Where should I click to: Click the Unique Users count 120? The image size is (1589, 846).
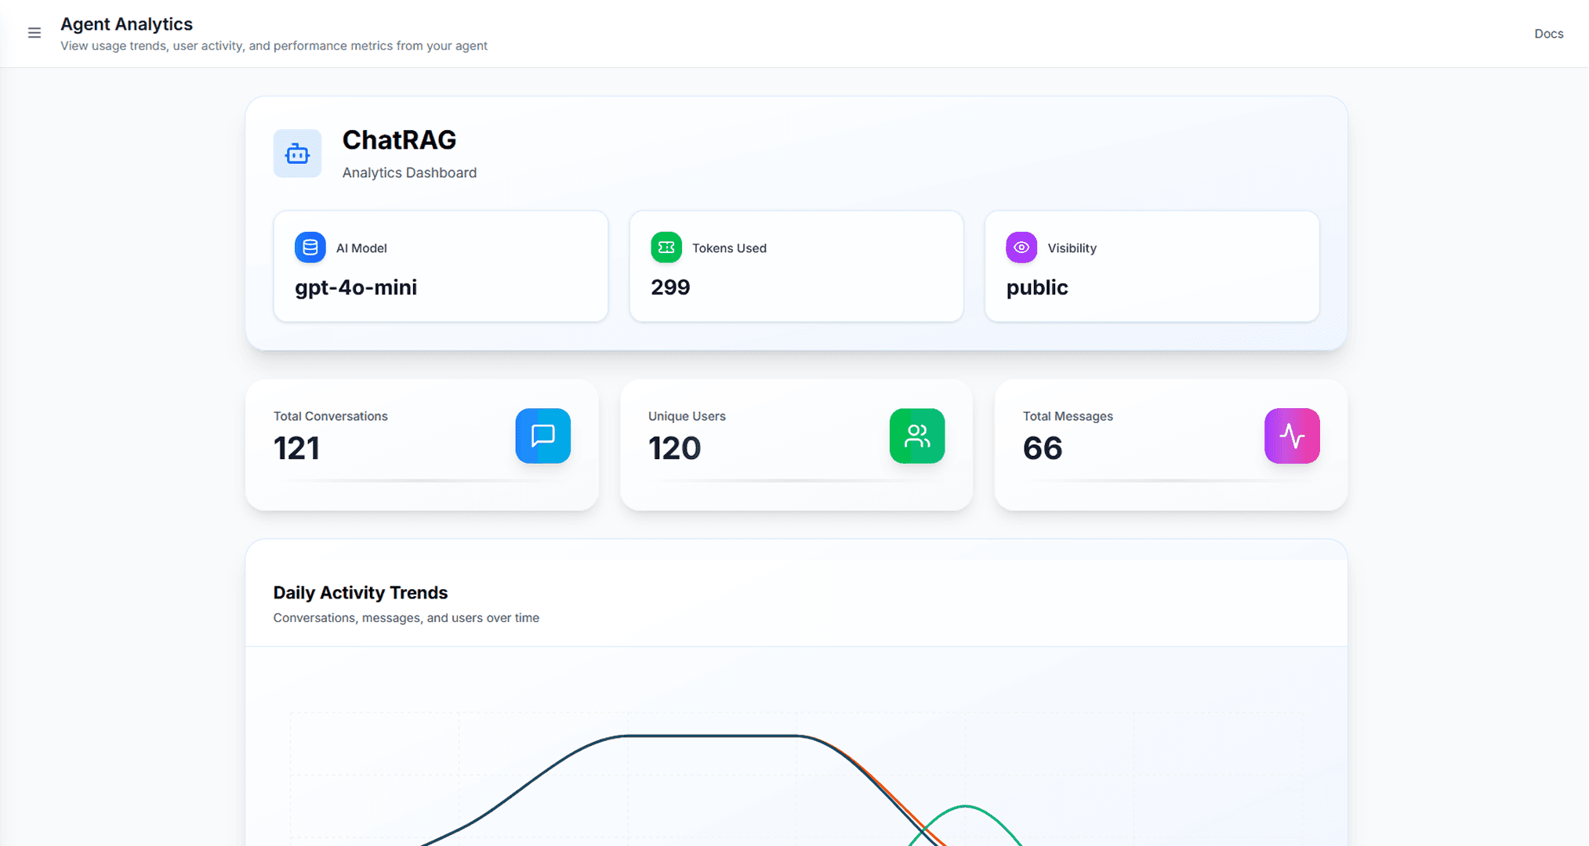coord(674,448)
